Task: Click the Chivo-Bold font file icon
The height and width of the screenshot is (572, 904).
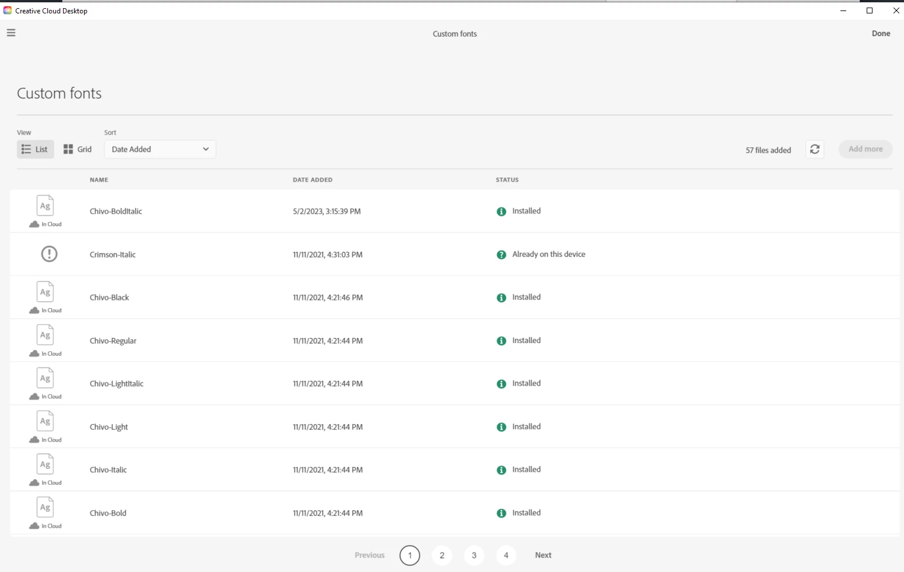Action: (x=45, y=507)
